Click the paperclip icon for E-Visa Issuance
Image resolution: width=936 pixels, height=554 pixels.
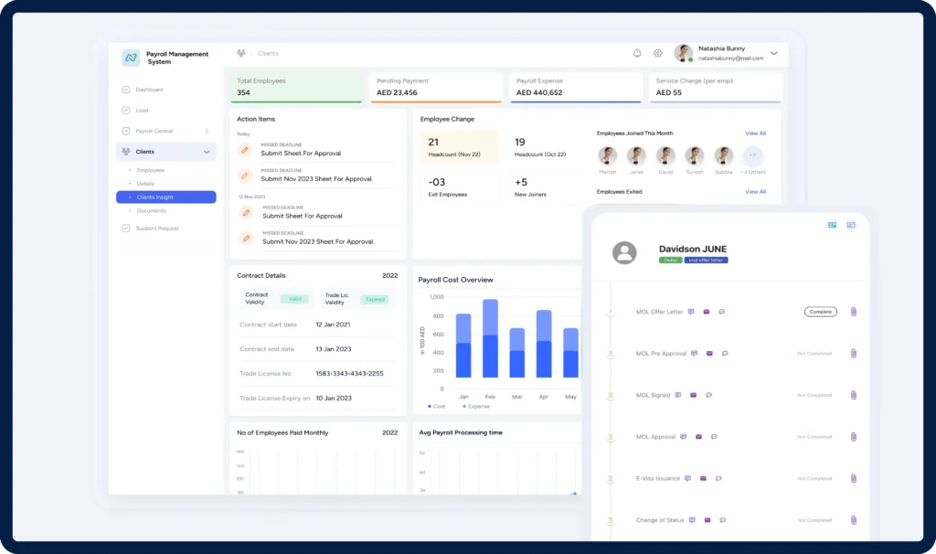tap(853, 478)
